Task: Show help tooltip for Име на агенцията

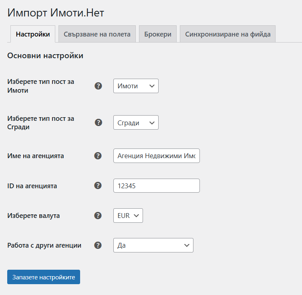Action: pyautogui.click(x=98, y=156)
